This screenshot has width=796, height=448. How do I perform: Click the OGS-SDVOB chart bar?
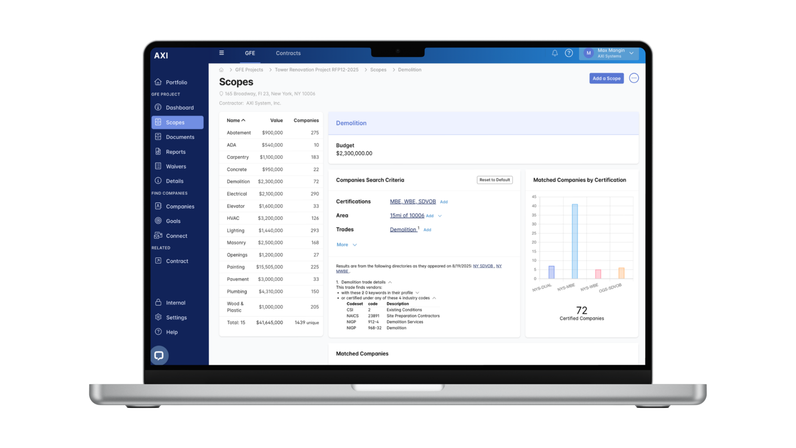(x=621, y=273)
